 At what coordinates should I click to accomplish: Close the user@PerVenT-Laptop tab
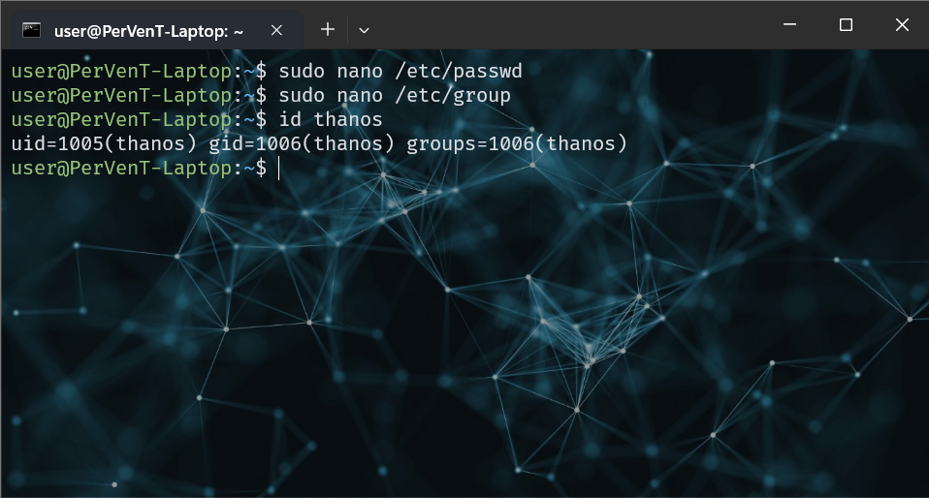pos(276,30)
